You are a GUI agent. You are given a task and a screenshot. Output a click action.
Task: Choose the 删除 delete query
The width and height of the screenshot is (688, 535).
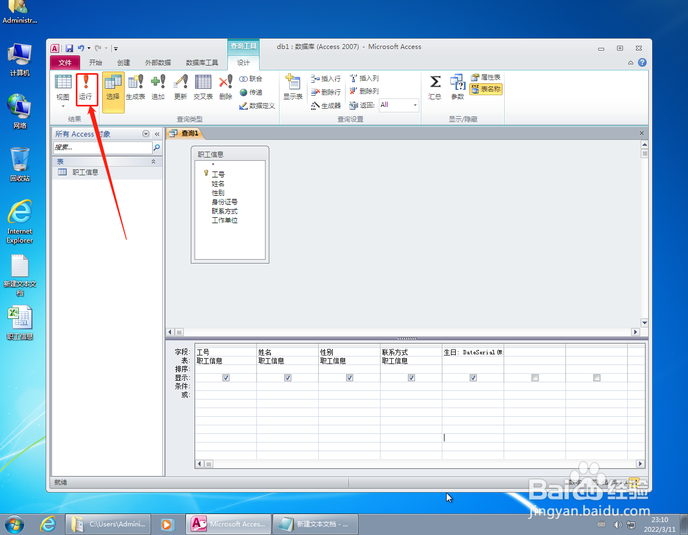[x=226, y=88]
